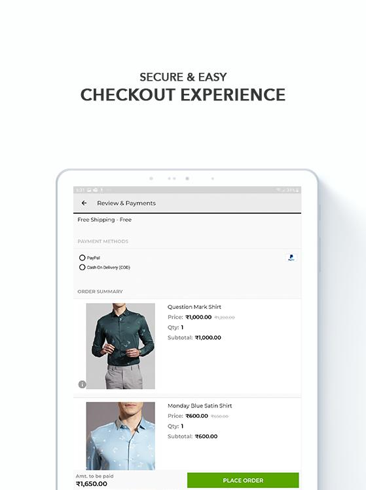Click the Free Shipping - Free line
This screenshot has height=490, width=366.
click(105, 220)
